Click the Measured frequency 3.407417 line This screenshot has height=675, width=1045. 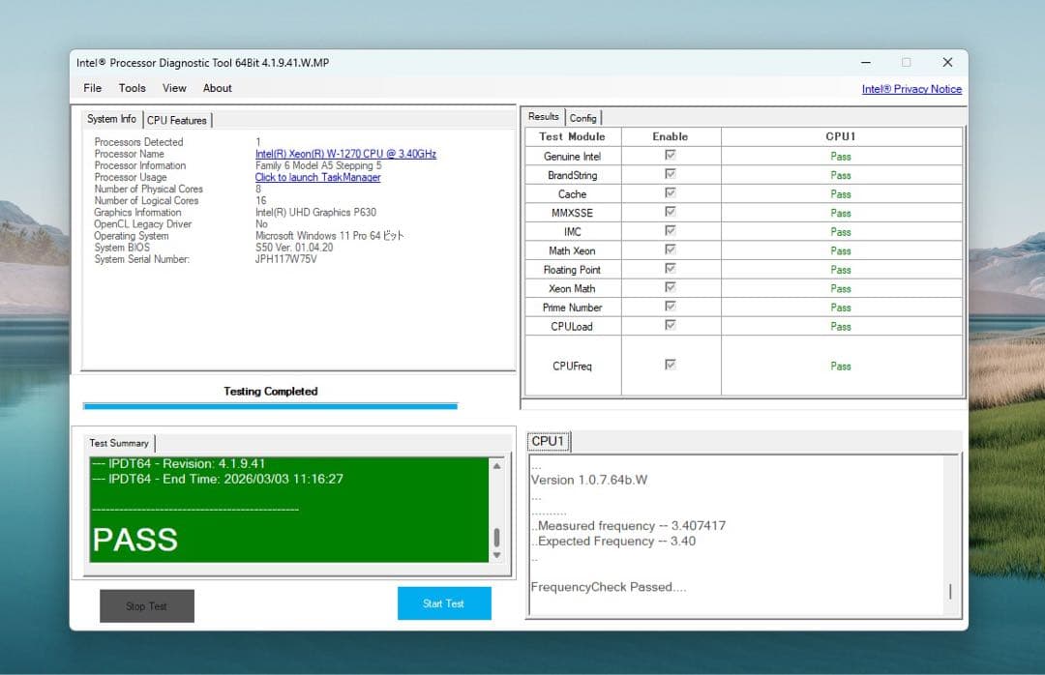tap(629, 526)
